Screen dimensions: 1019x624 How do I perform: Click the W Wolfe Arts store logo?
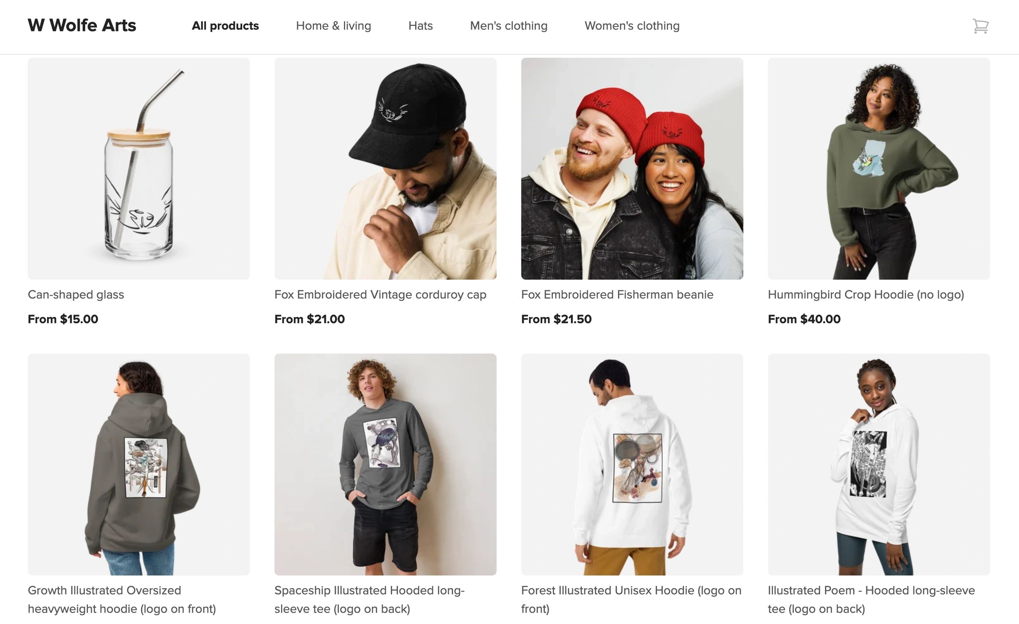82,25
